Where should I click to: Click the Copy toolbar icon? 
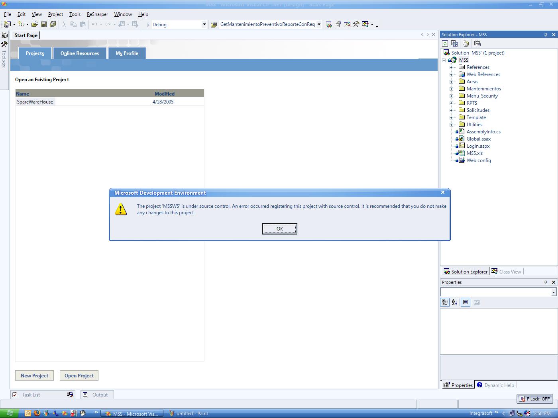(x=73, y=24)
